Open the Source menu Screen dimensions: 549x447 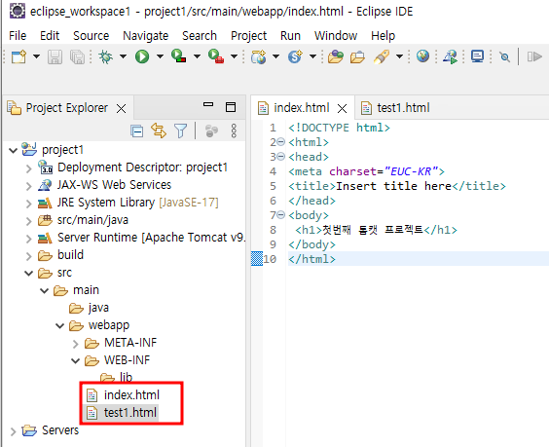pos(91,36)
